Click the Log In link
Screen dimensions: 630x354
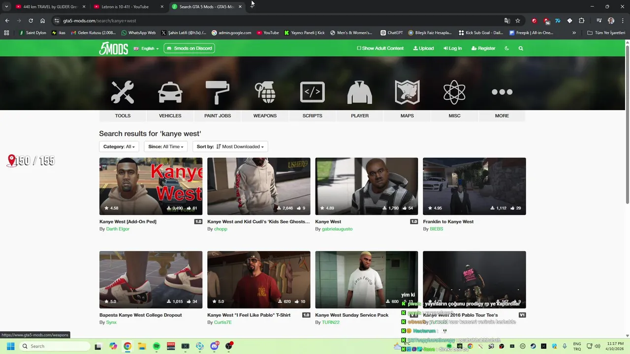(452, 48)
